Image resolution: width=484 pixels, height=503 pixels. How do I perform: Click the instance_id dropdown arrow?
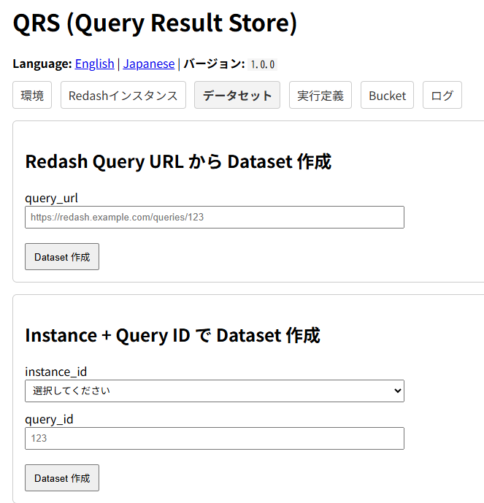pyautogui.click(x=397, y=391)
